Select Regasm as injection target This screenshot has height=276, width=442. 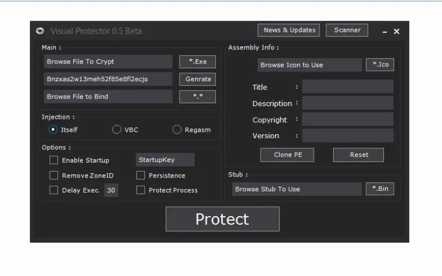pyautogui.click(x=177, y=130)
